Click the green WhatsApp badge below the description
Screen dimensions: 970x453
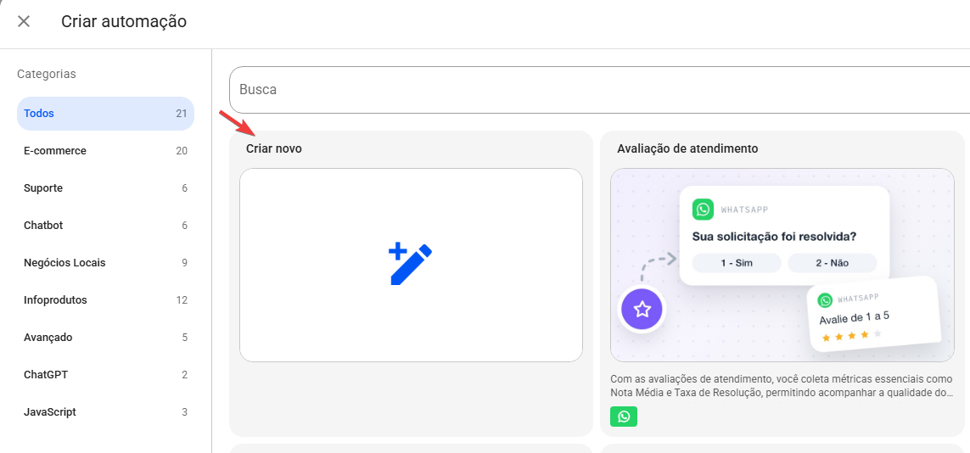pyautogui.click(x=624, y=417)
